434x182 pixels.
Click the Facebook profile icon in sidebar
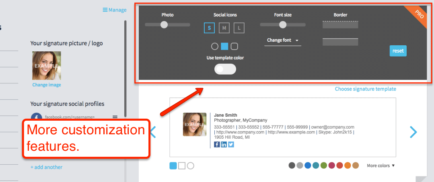pyautogui.click(x=36, y=117)
